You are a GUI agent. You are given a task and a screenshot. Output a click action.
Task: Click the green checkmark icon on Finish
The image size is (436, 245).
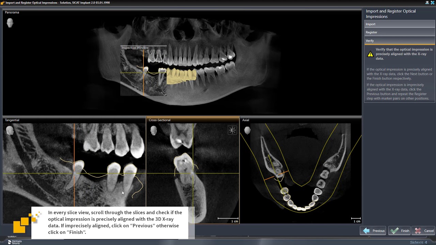coord(394,231)
